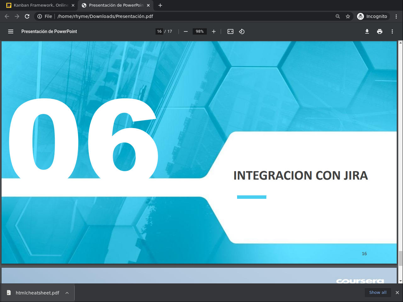
Task: Rotate the PDF counterclockwise
Action: pyautogui.click(x=242, y=31)
